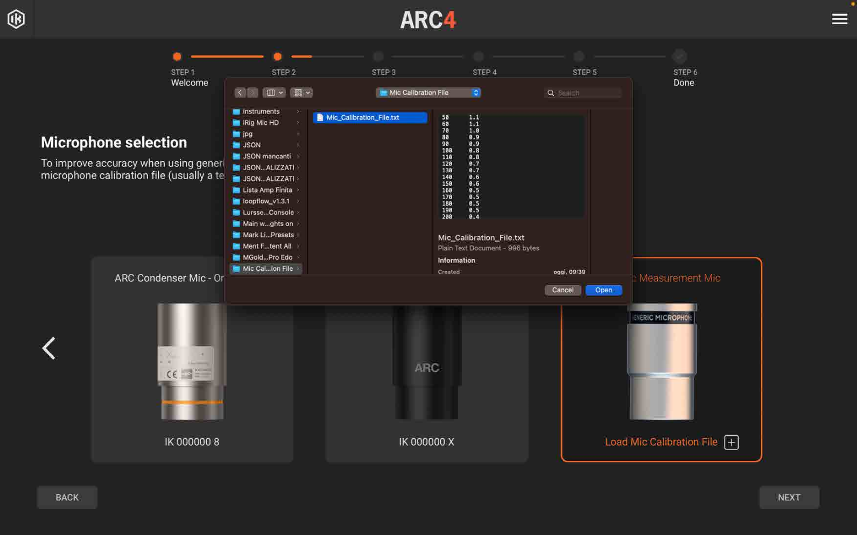Click the Step 4 progress marker

[478, 56]
